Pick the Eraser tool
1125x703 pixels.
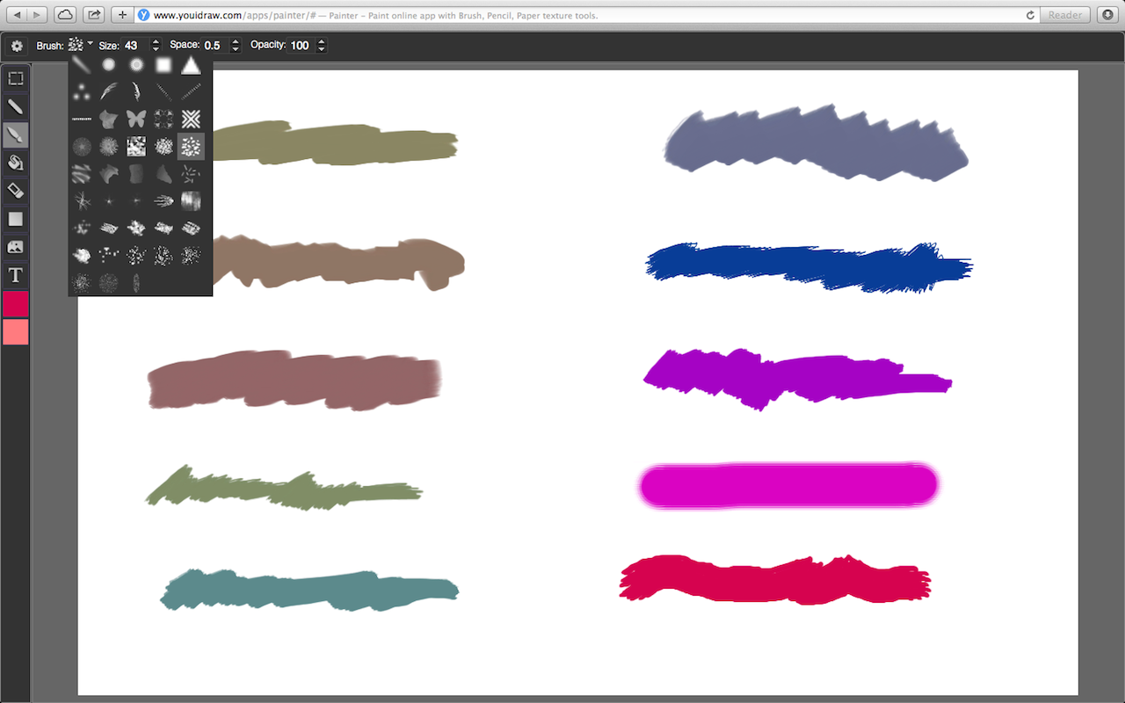[x=16, y=191]
